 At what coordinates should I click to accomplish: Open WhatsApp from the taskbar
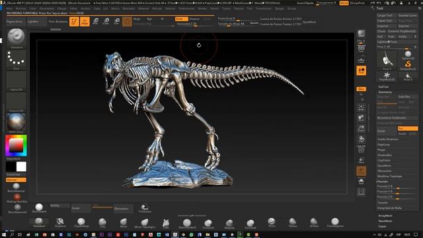191,235
